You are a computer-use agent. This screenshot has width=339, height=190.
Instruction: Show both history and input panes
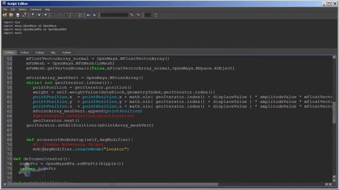(66, 15)
